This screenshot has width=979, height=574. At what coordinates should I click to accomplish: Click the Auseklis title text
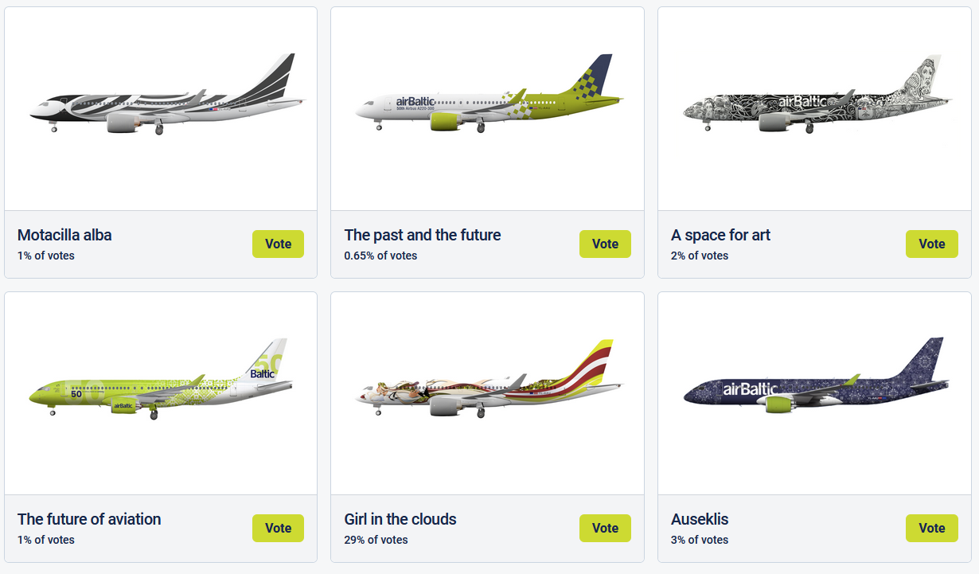tap(700, 519)
